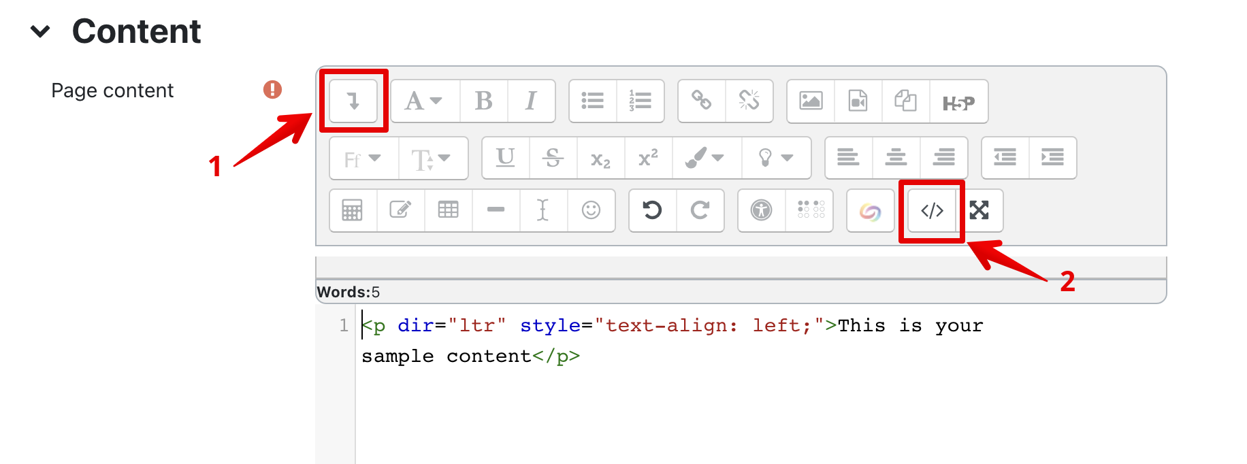
Task: Open the font size dropdown
Action: [x=432, y=159]
